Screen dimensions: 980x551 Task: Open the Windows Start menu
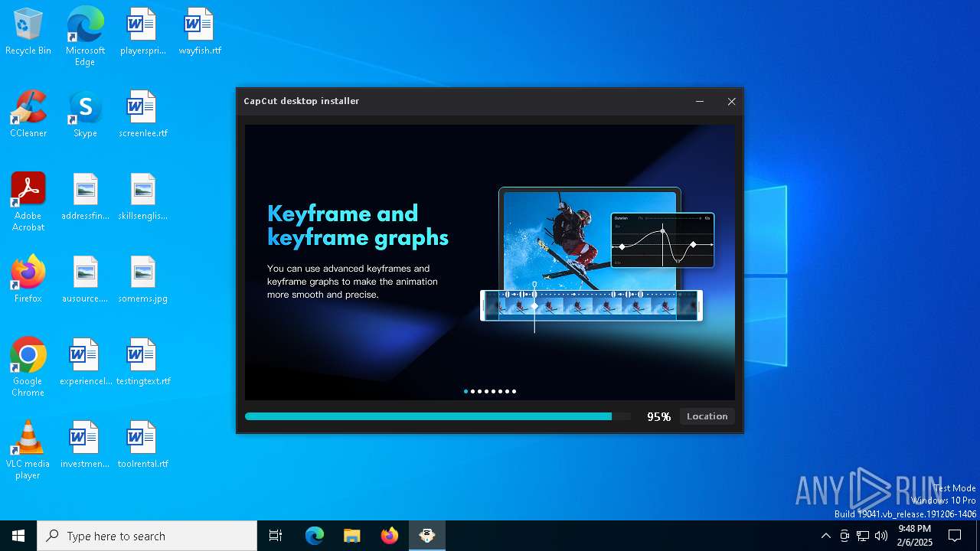tap(18, 536)
